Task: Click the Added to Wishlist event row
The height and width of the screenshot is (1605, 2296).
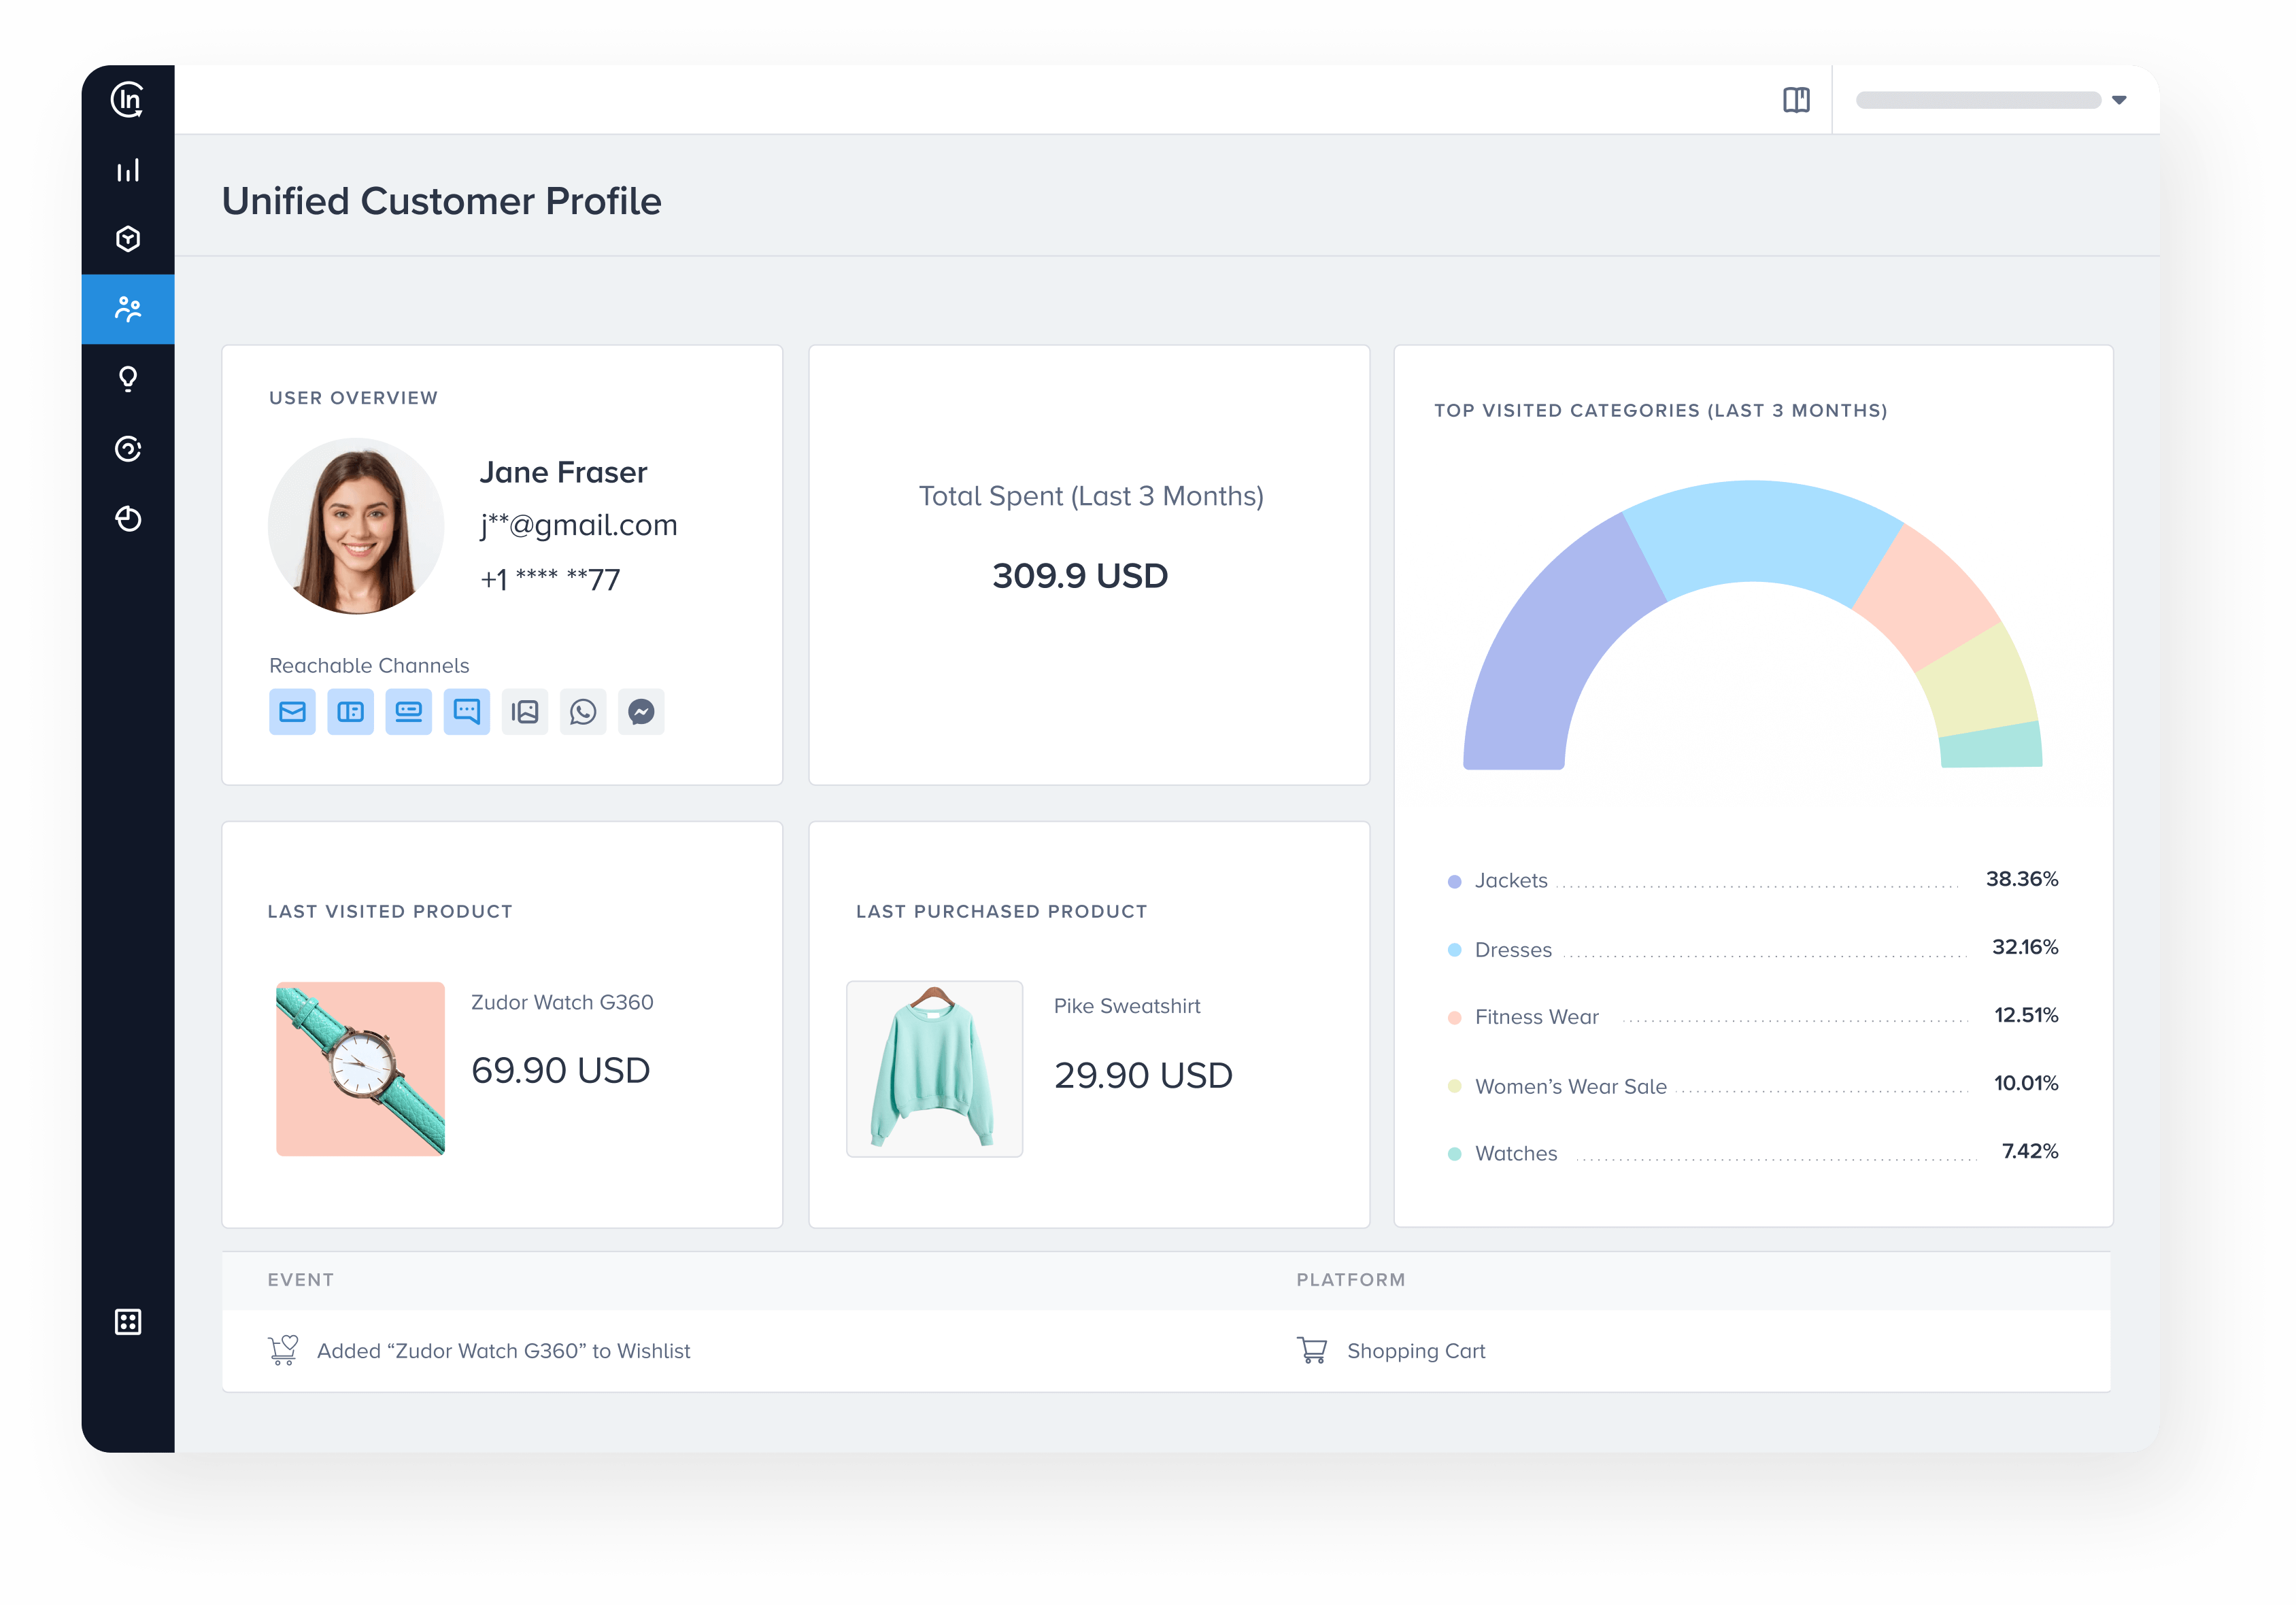Action: [x=503, y=1351]
